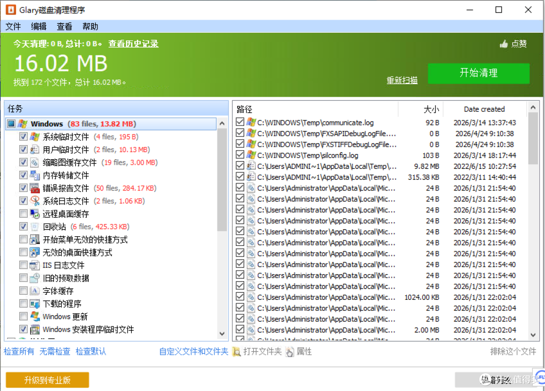Sort by the Date created column header
This screenshot has width=545, height=391.
pyautogui.click(x=484, y=109)
